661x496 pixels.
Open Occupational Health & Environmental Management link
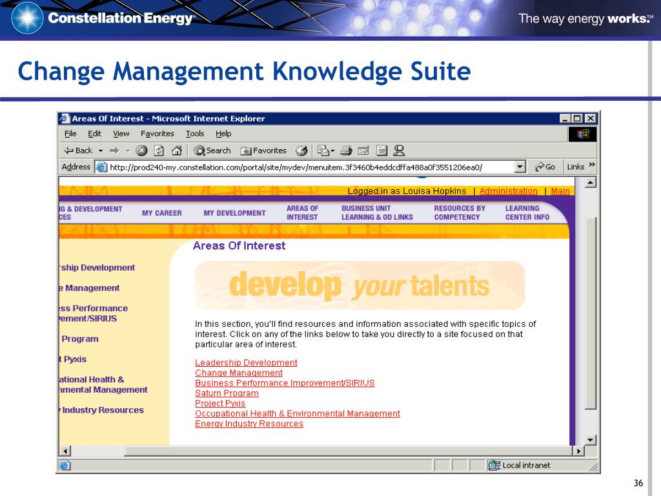coord(298,413)
